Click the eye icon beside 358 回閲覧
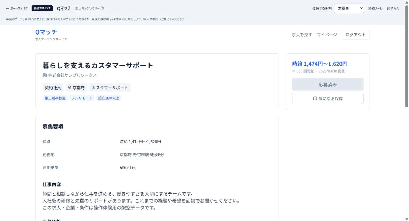409x221 pixels. (x=294, y=71)
